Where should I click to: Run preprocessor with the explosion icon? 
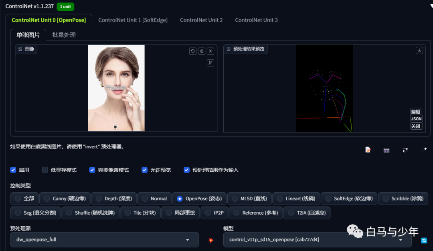tap(211, 240)
